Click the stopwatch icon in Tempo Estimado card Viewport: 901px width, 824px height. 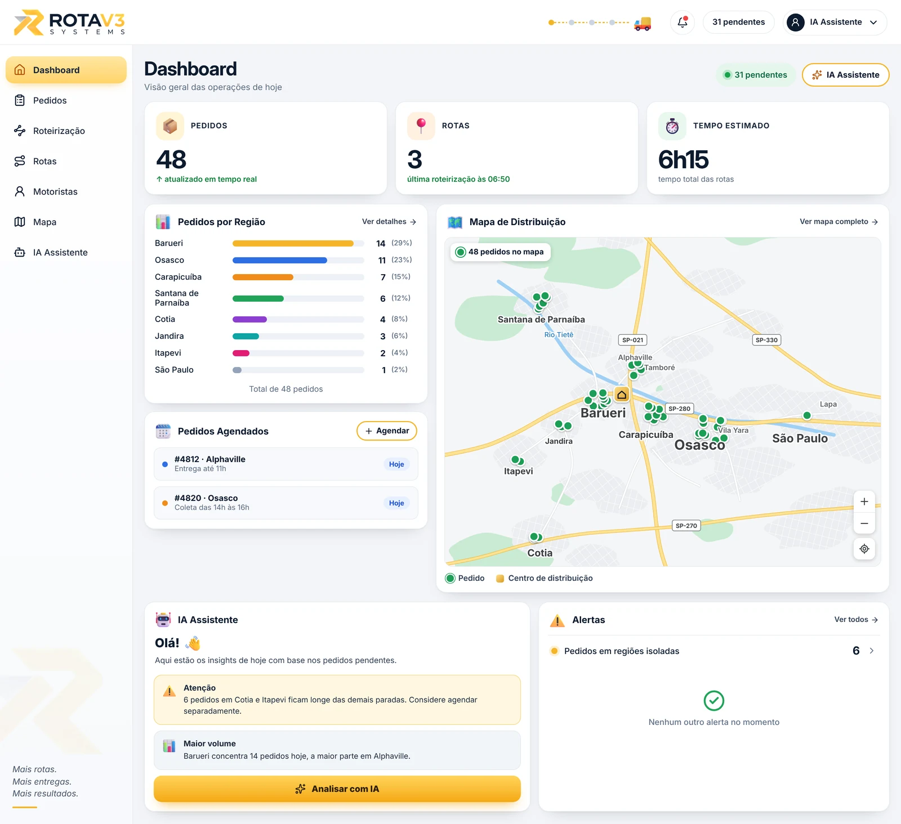pos(672,126)
